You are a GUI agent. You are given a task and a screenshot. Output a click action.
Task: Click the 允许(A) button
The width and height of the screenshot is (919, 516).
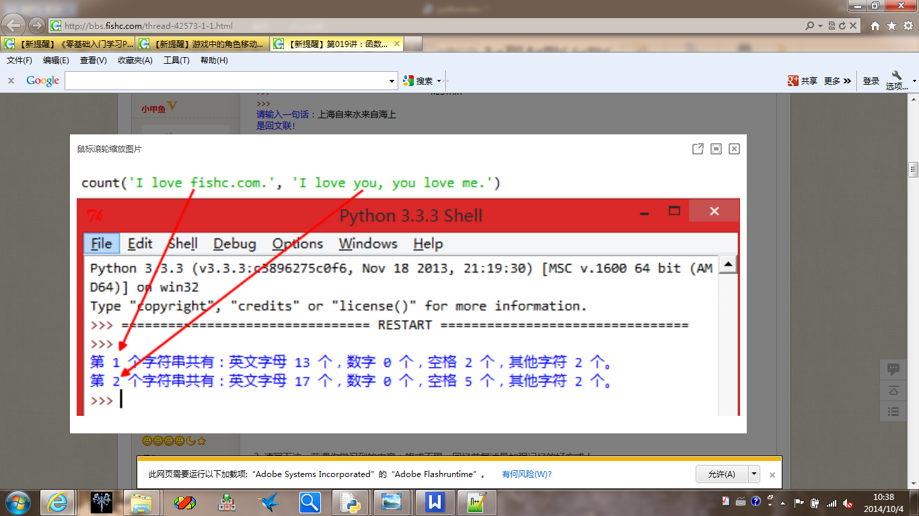(721, 474)
